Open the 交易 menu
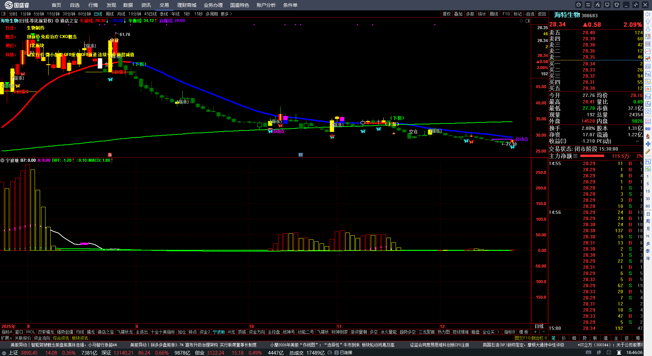Viewport: 652px width, 356px height. (x=164, y=5)
